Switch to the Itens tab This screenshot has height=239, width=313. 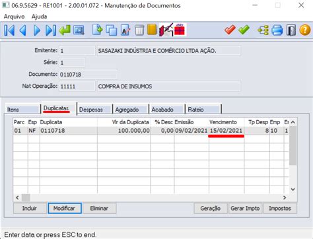[x=22, y=110]
